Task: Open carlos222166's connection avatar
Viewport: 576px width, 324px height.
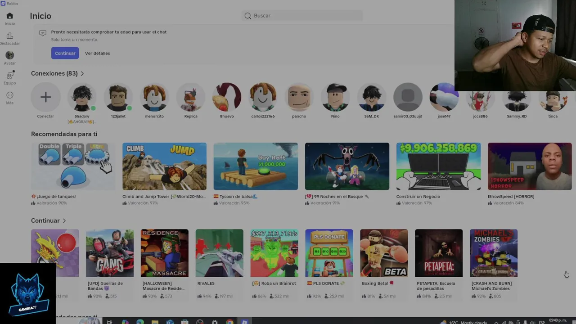Action: click(263, 97)
